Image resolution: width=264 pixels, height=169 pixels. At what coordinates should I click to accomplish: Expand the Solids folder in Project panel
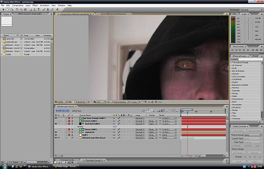pyautogui.click(x=2, y=55)
